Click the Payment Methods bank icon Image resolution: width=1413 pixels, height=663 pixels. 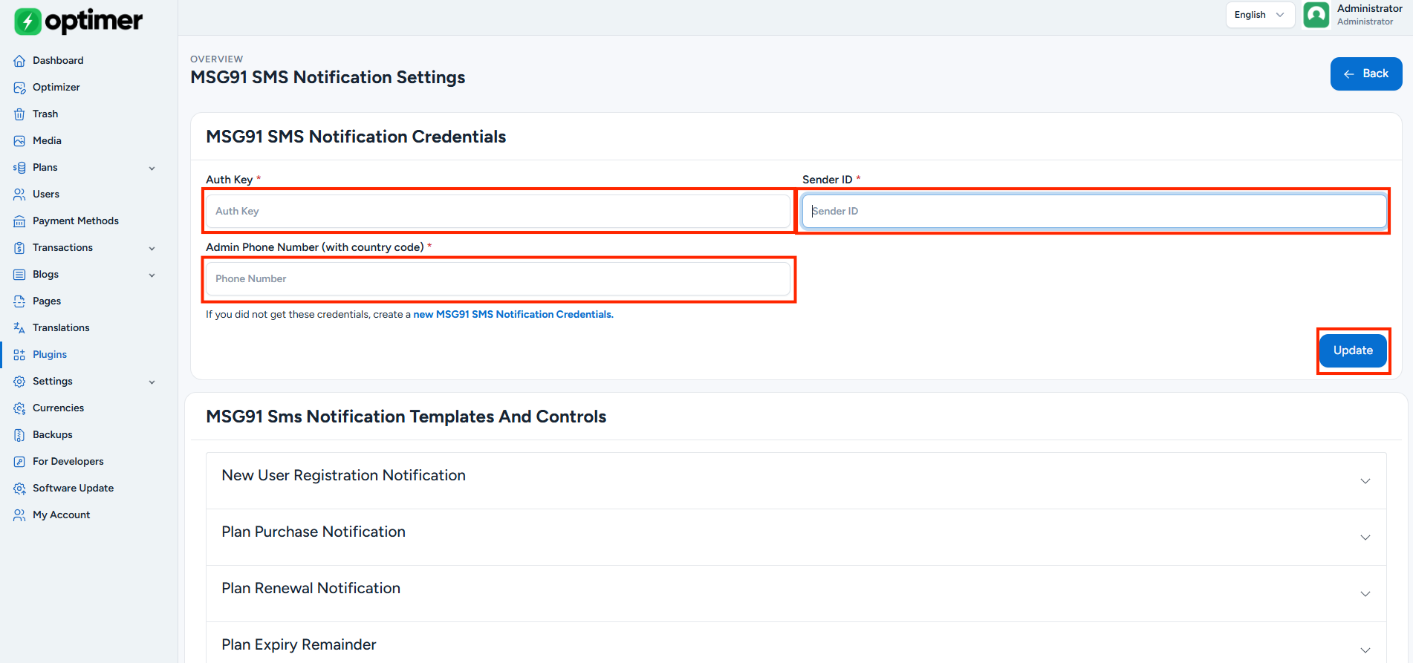[19, 221]
